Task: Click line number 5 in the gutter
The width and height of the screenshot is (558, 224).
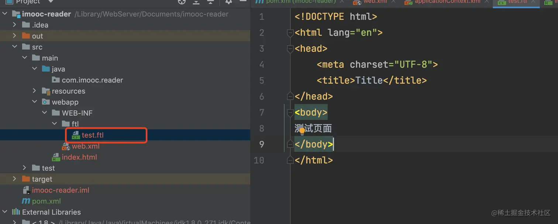Action: [262, 81]
